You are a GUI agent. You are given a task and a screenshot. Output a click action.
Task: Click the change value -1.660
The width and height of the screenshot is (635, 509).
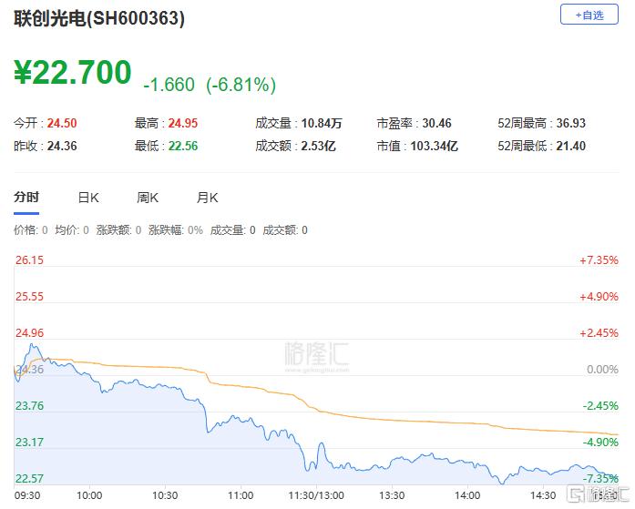click(169, 85)
